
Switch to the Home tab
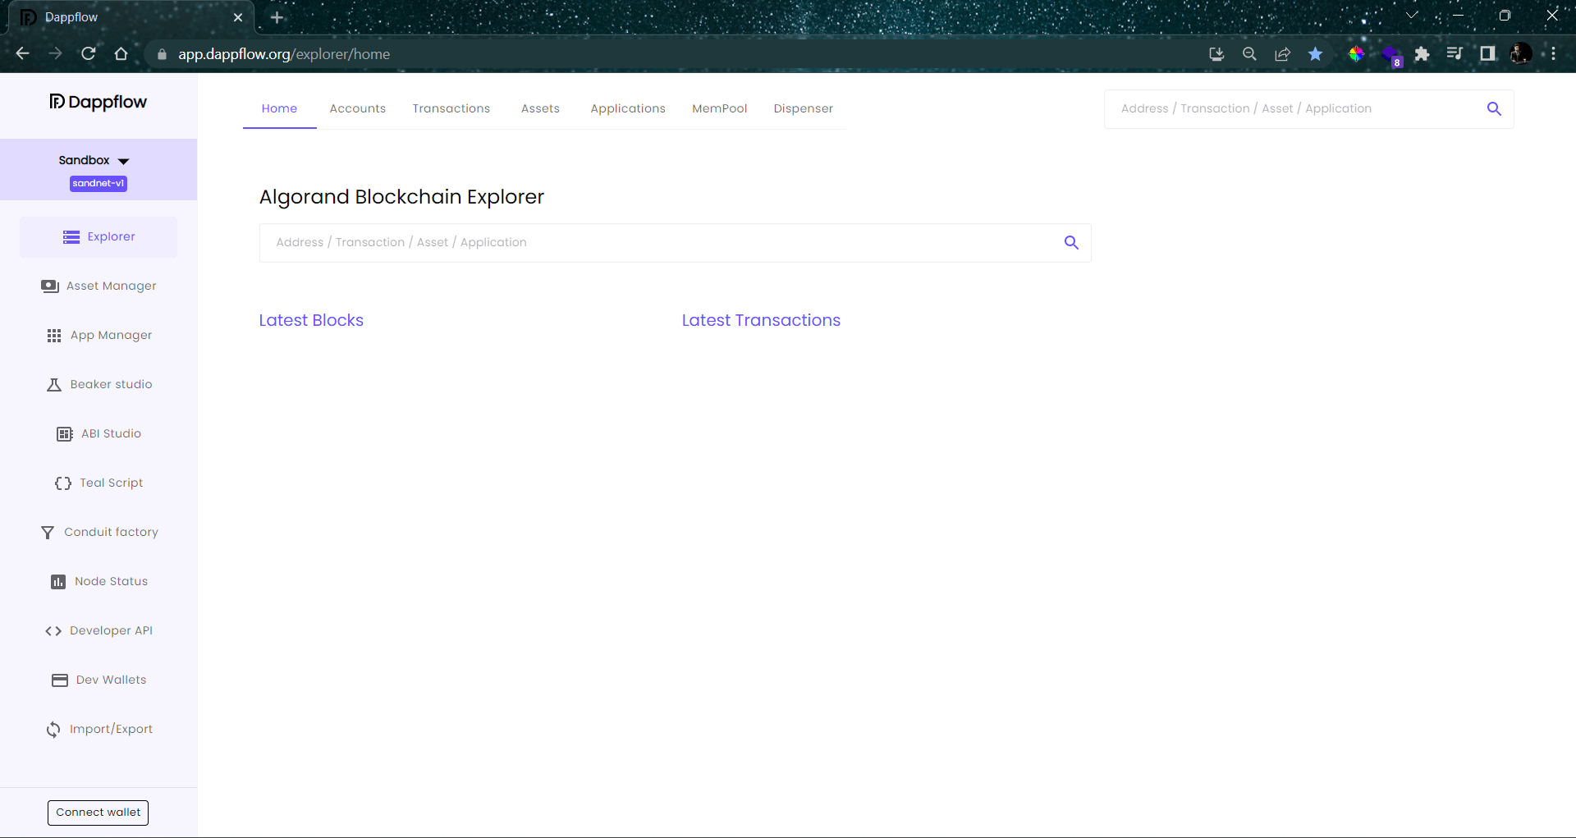tap(279, 109)
